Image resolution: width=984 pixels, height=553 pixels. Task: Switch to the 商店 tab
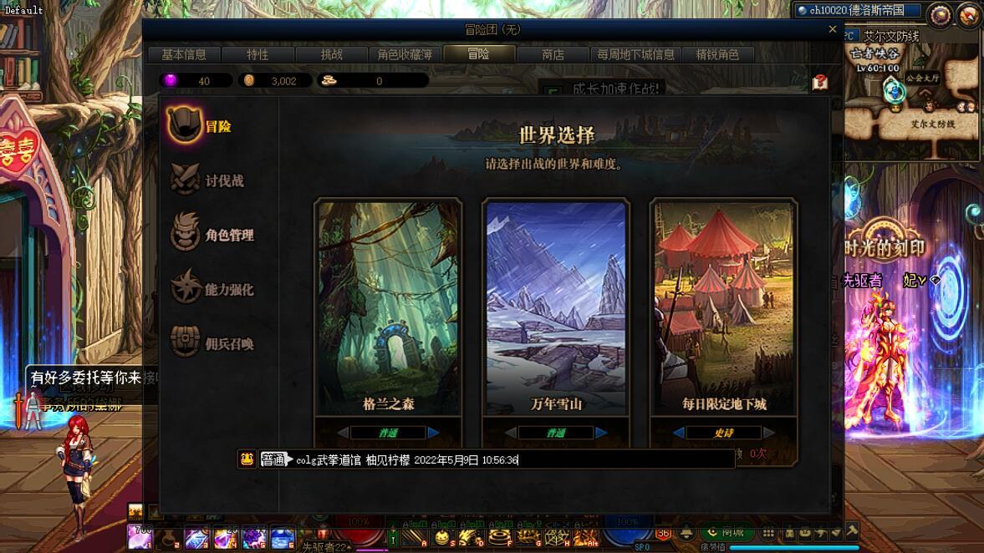tap(553, 54)
